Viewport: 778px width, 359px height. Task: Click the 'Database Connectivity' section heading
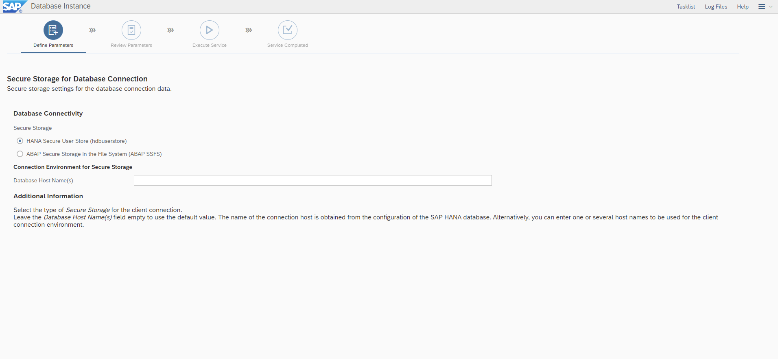[48, 114]
